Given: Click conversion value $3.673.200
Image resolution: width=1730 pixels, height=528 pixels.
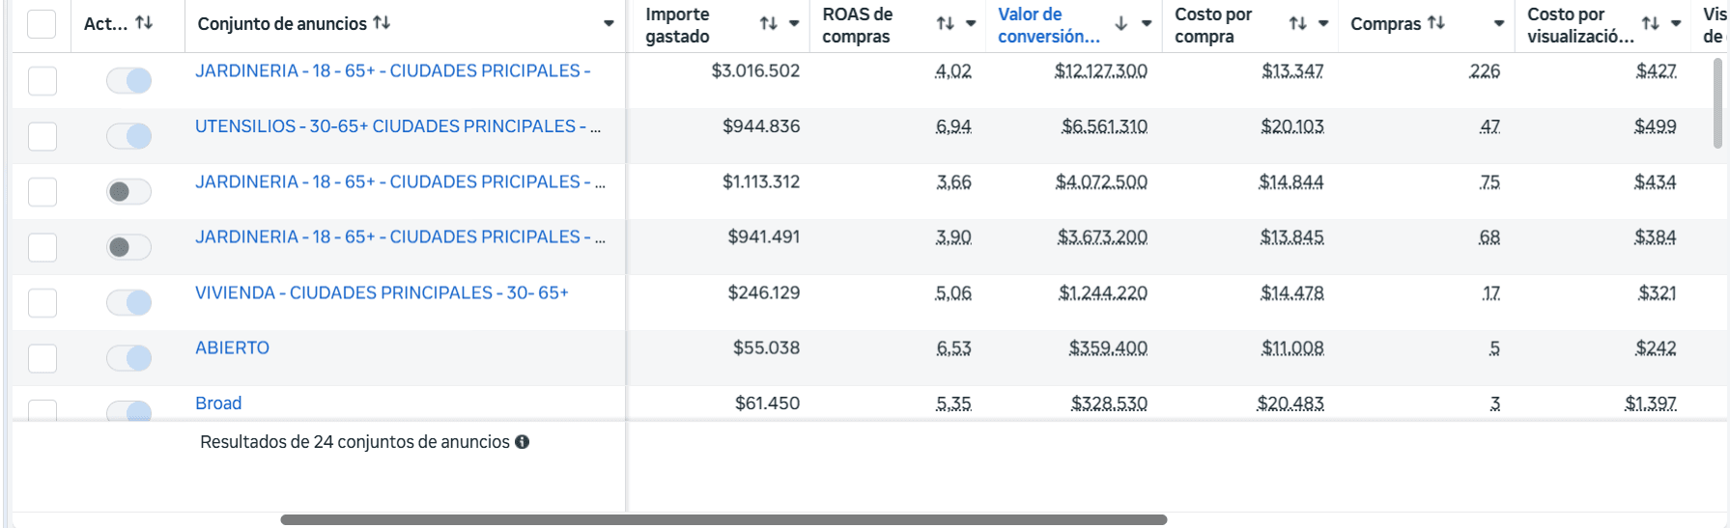Looking at the screenshot, I should 1102,236.
